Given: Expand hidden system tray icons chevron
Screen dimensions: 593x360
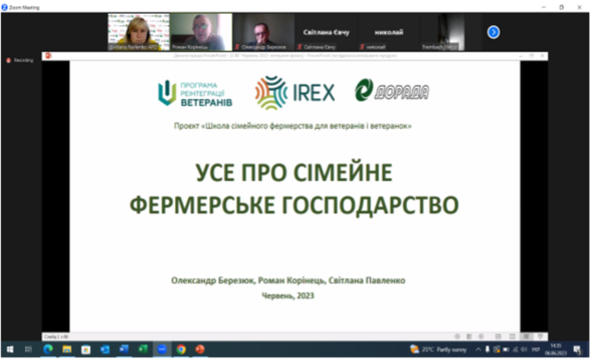Looking at the screenshot, I should [478, 349].
